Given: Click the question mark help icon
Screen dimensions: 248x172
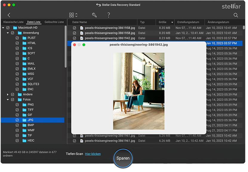Looking at the screenshot, I should coord(109,15).
